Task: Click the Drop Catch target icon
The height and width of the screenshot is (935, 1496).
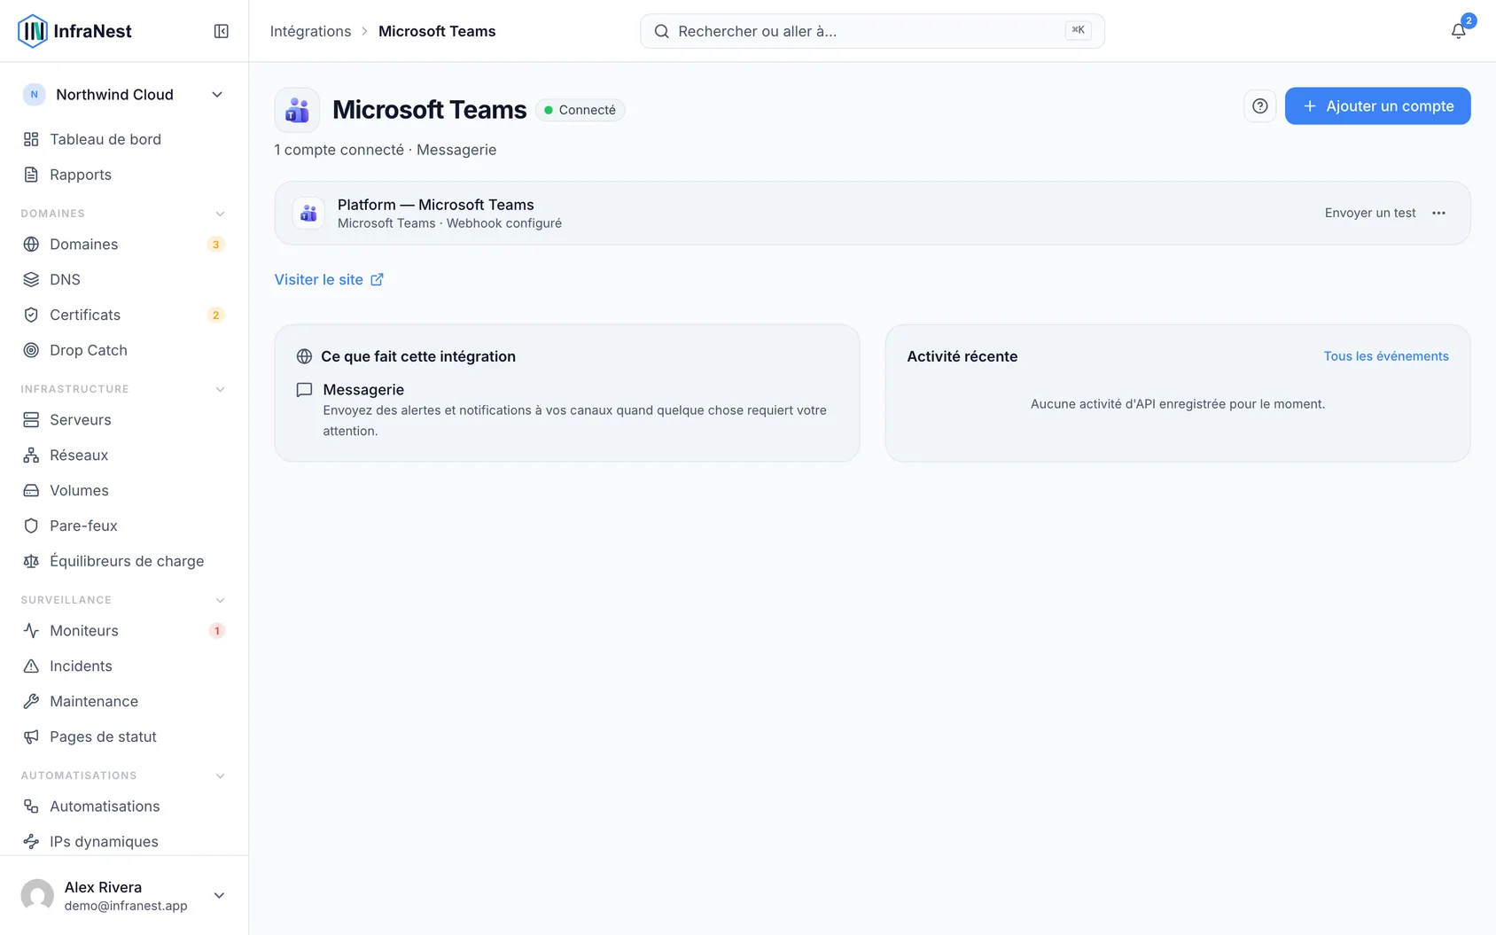Action: (31, 350)
